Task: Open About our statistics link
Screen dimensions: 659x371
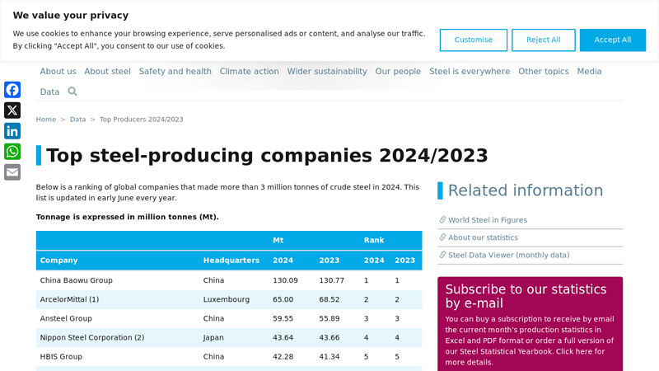Action: coord(483,237)
